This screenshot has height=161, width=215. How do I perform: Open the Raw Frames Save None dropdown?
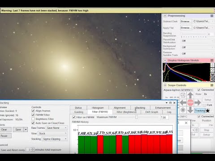click(57, 128)
